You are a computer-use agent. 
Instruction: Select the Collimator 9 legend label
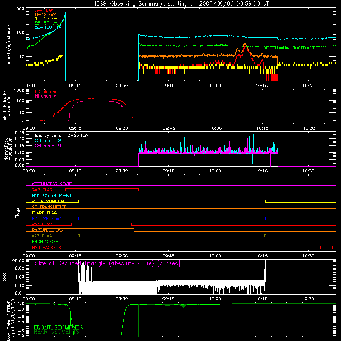click(x=48, y=146)
